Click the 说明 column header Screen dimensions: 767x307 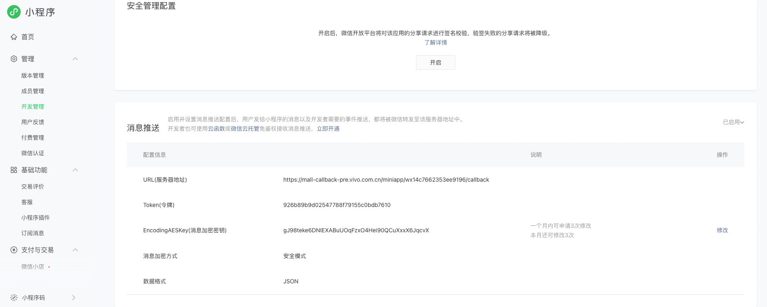point(536,155)
